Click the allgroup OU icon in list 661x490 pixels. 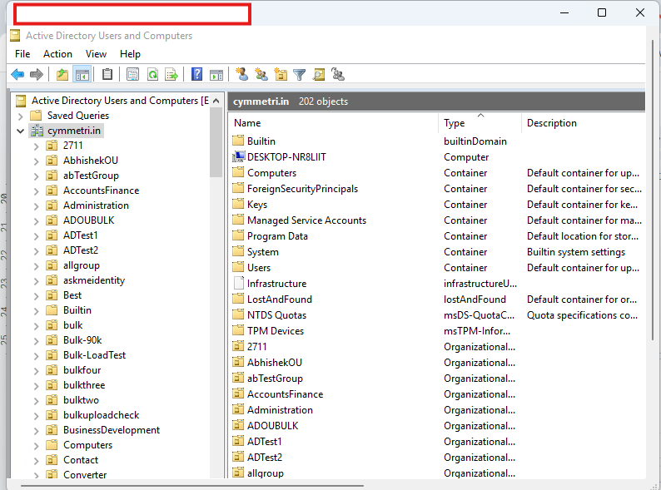pos(238,473)
